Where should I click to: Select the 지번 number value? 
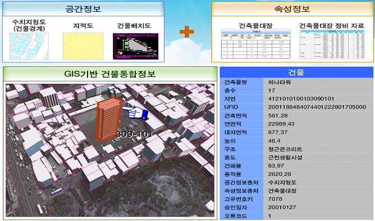point(301,99)
